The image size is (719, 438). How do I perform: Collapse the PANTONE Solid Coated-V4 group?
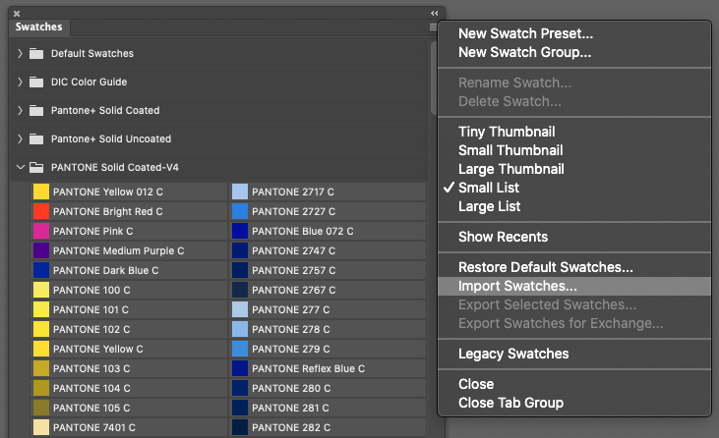pyautogui.click(x=20, y=167)
